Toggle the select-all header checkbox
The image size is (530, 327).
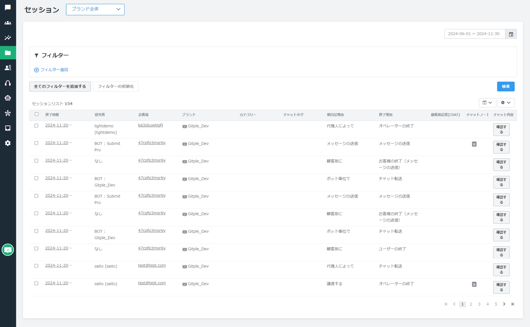click(37, 114)
